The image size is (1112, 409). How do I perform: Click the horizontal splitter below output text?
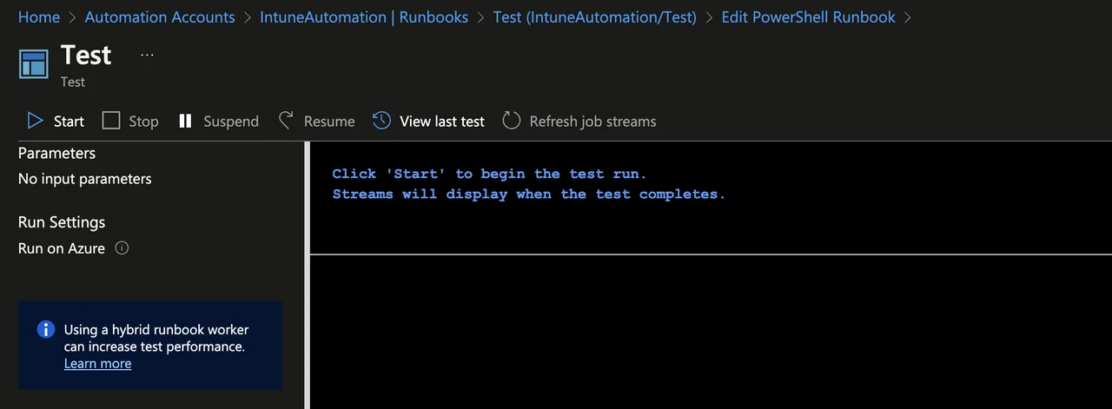[711, 254]
